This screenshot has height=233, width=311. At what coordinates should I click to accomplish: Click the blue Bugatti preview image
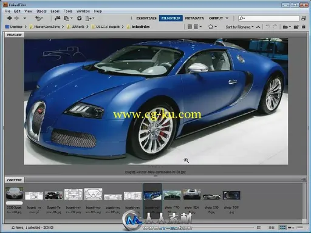coord(156,101)
